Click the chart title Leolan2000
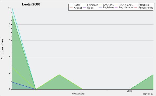156x96 pixels. 31,4
